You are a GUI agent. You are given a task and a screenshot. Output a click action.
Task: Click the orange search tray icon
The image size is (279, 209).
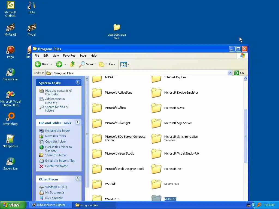[259, 205]
